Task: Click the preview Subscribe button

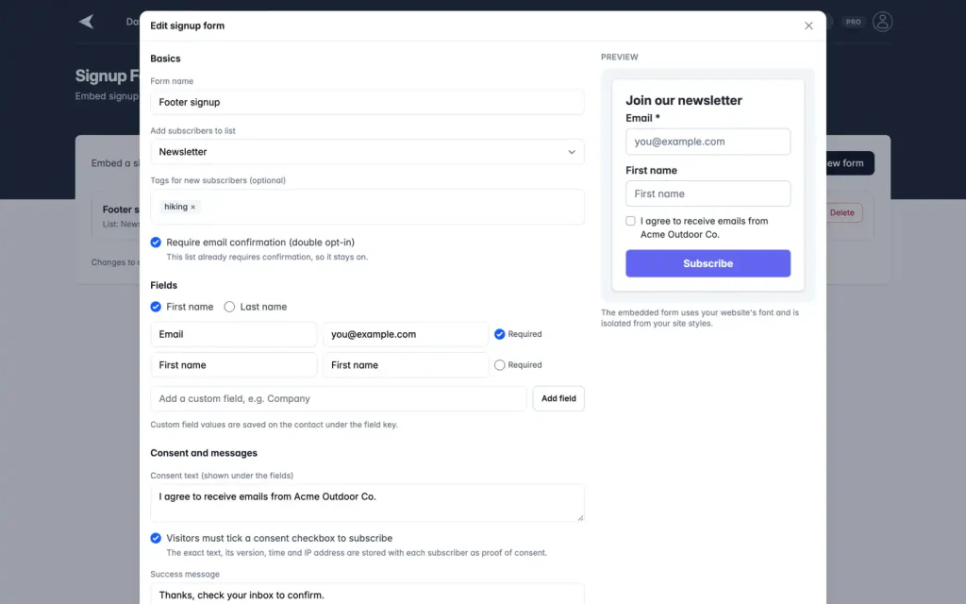Action: point(708,263)
